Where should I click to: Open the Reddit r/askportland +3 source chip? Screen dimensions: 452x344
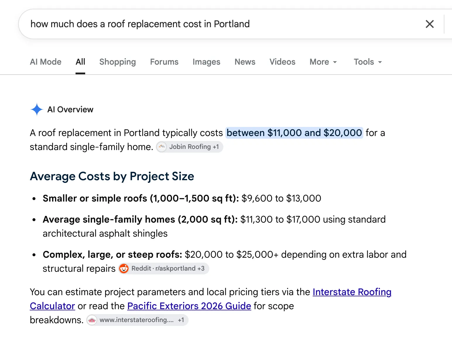[x=164, y=269]
